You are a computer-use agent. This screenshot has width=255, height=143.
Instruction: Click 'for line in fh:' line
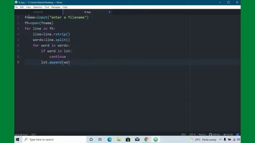40,29
